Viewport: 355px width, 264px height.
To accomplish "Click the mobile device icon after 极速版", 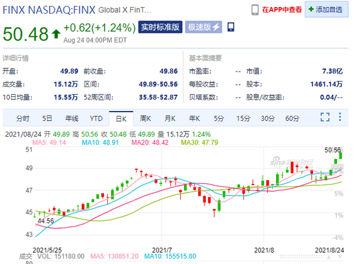I will tap(230, 27).
